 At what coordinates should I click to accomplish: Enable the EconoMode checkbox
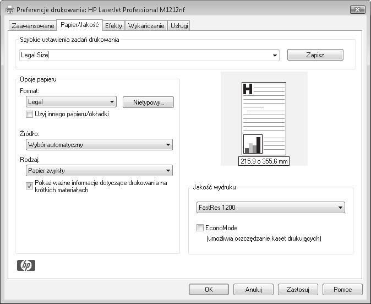(x=200, y=228)
